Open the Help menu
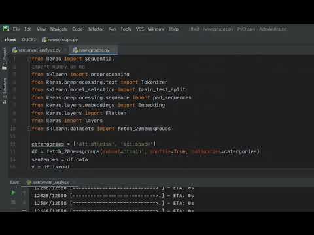 click(x=174, y=29)
